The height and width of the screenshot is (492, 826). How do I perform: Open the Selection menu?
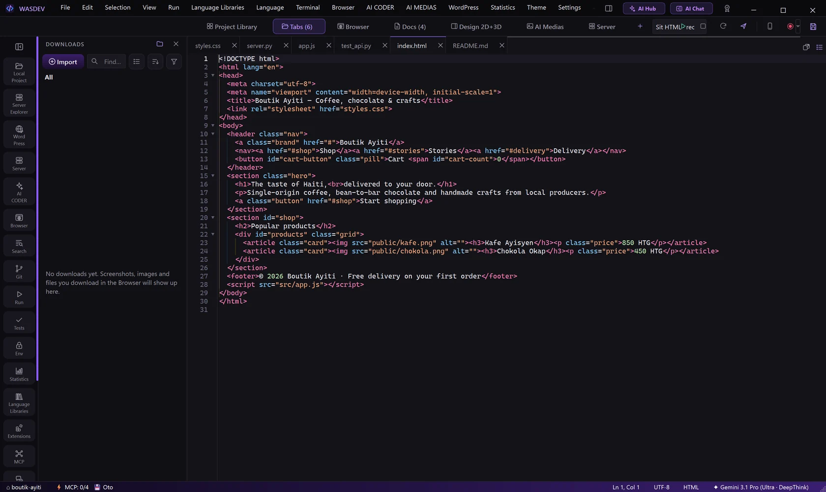[118, 7]
